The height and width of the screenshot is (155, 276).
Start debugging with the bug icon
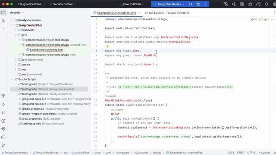pos(198,4)
